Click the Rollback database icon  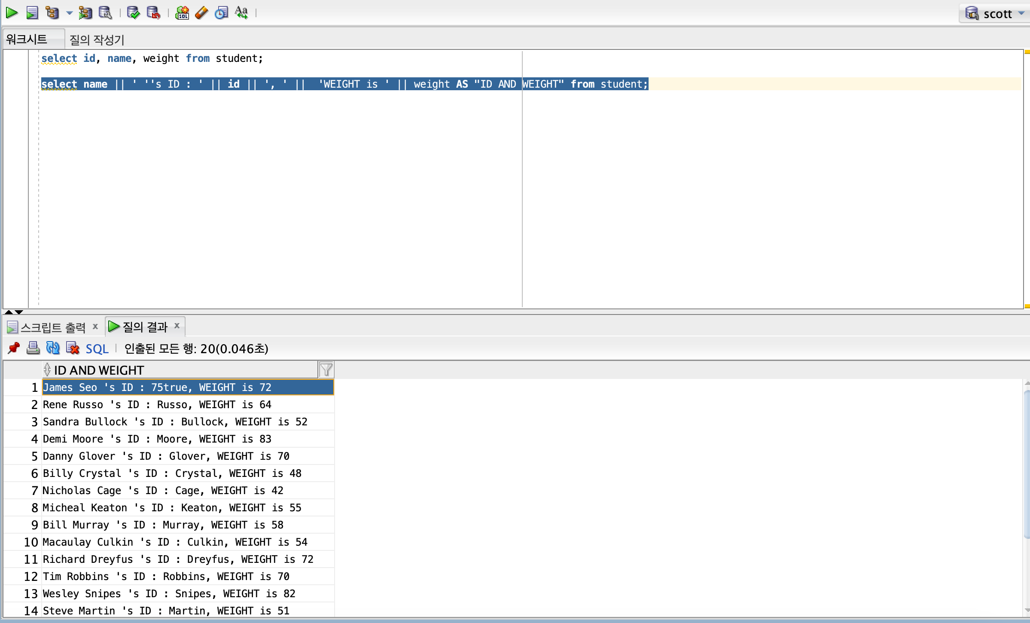[153, 13]
